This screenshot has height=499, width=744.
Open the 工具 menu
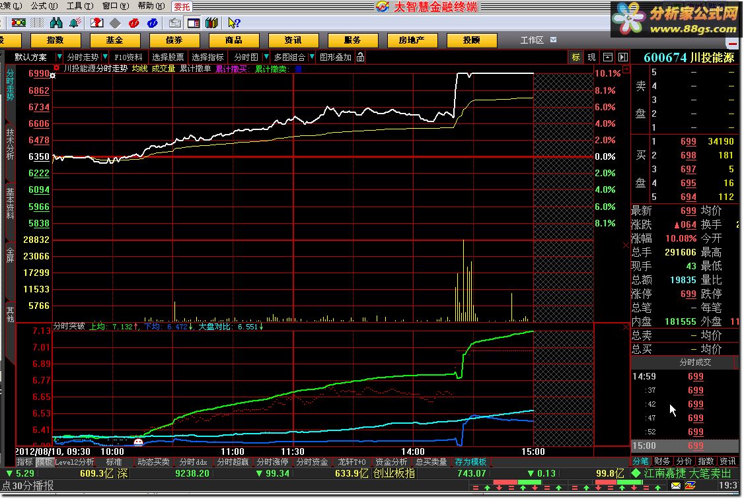(x=80, y=6)
